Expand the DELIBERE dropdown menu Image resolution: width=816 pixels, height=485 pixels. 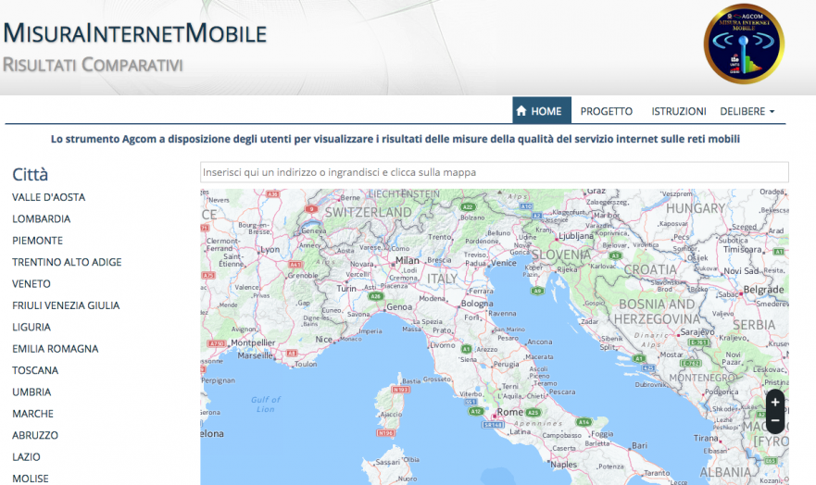747,111
